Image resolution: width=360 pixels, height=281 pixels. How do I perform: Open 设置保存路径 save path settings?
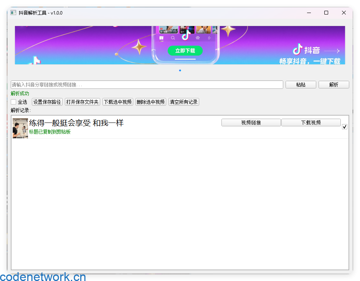coord(47,102)
